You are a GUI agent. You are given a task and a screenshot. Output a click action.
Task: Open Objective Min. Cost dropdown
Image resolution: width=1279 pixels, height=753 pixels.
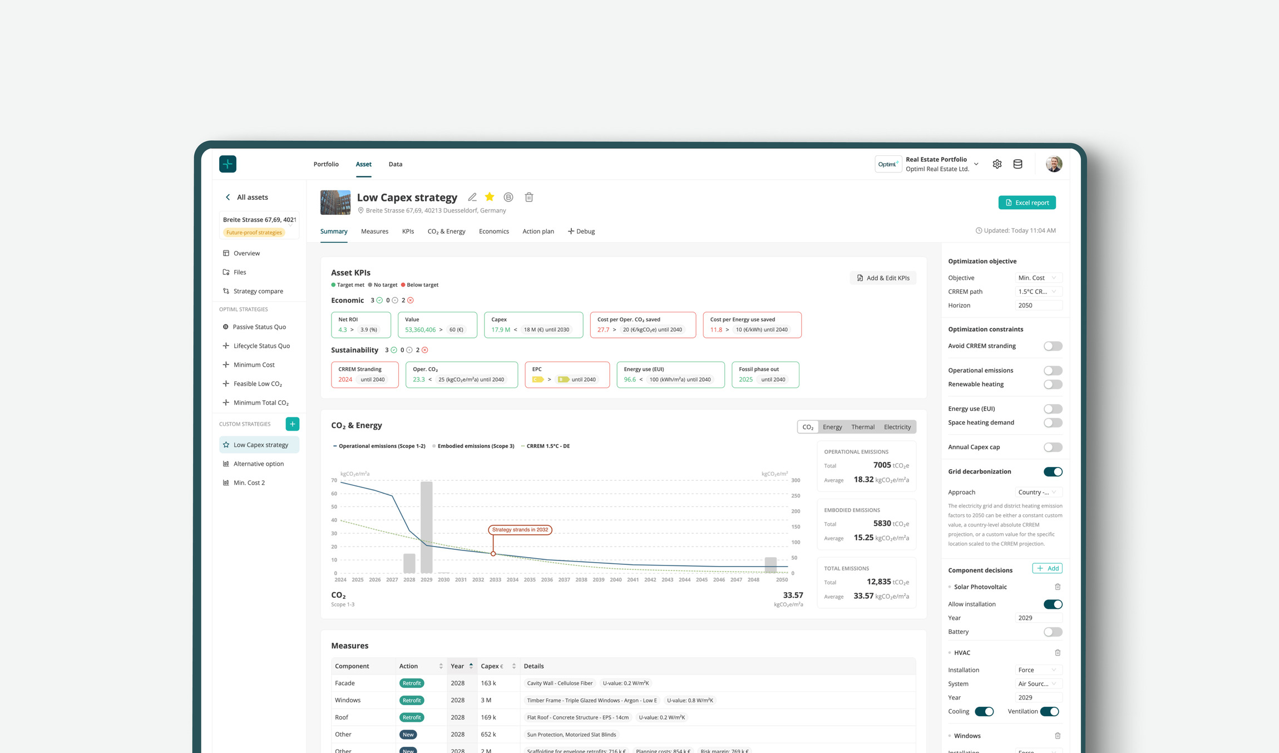tap(1038, 278)
